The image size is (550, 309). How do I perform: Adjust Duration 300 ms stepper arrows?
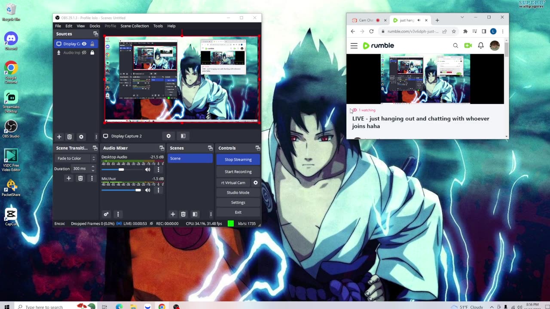pos(93,169)
